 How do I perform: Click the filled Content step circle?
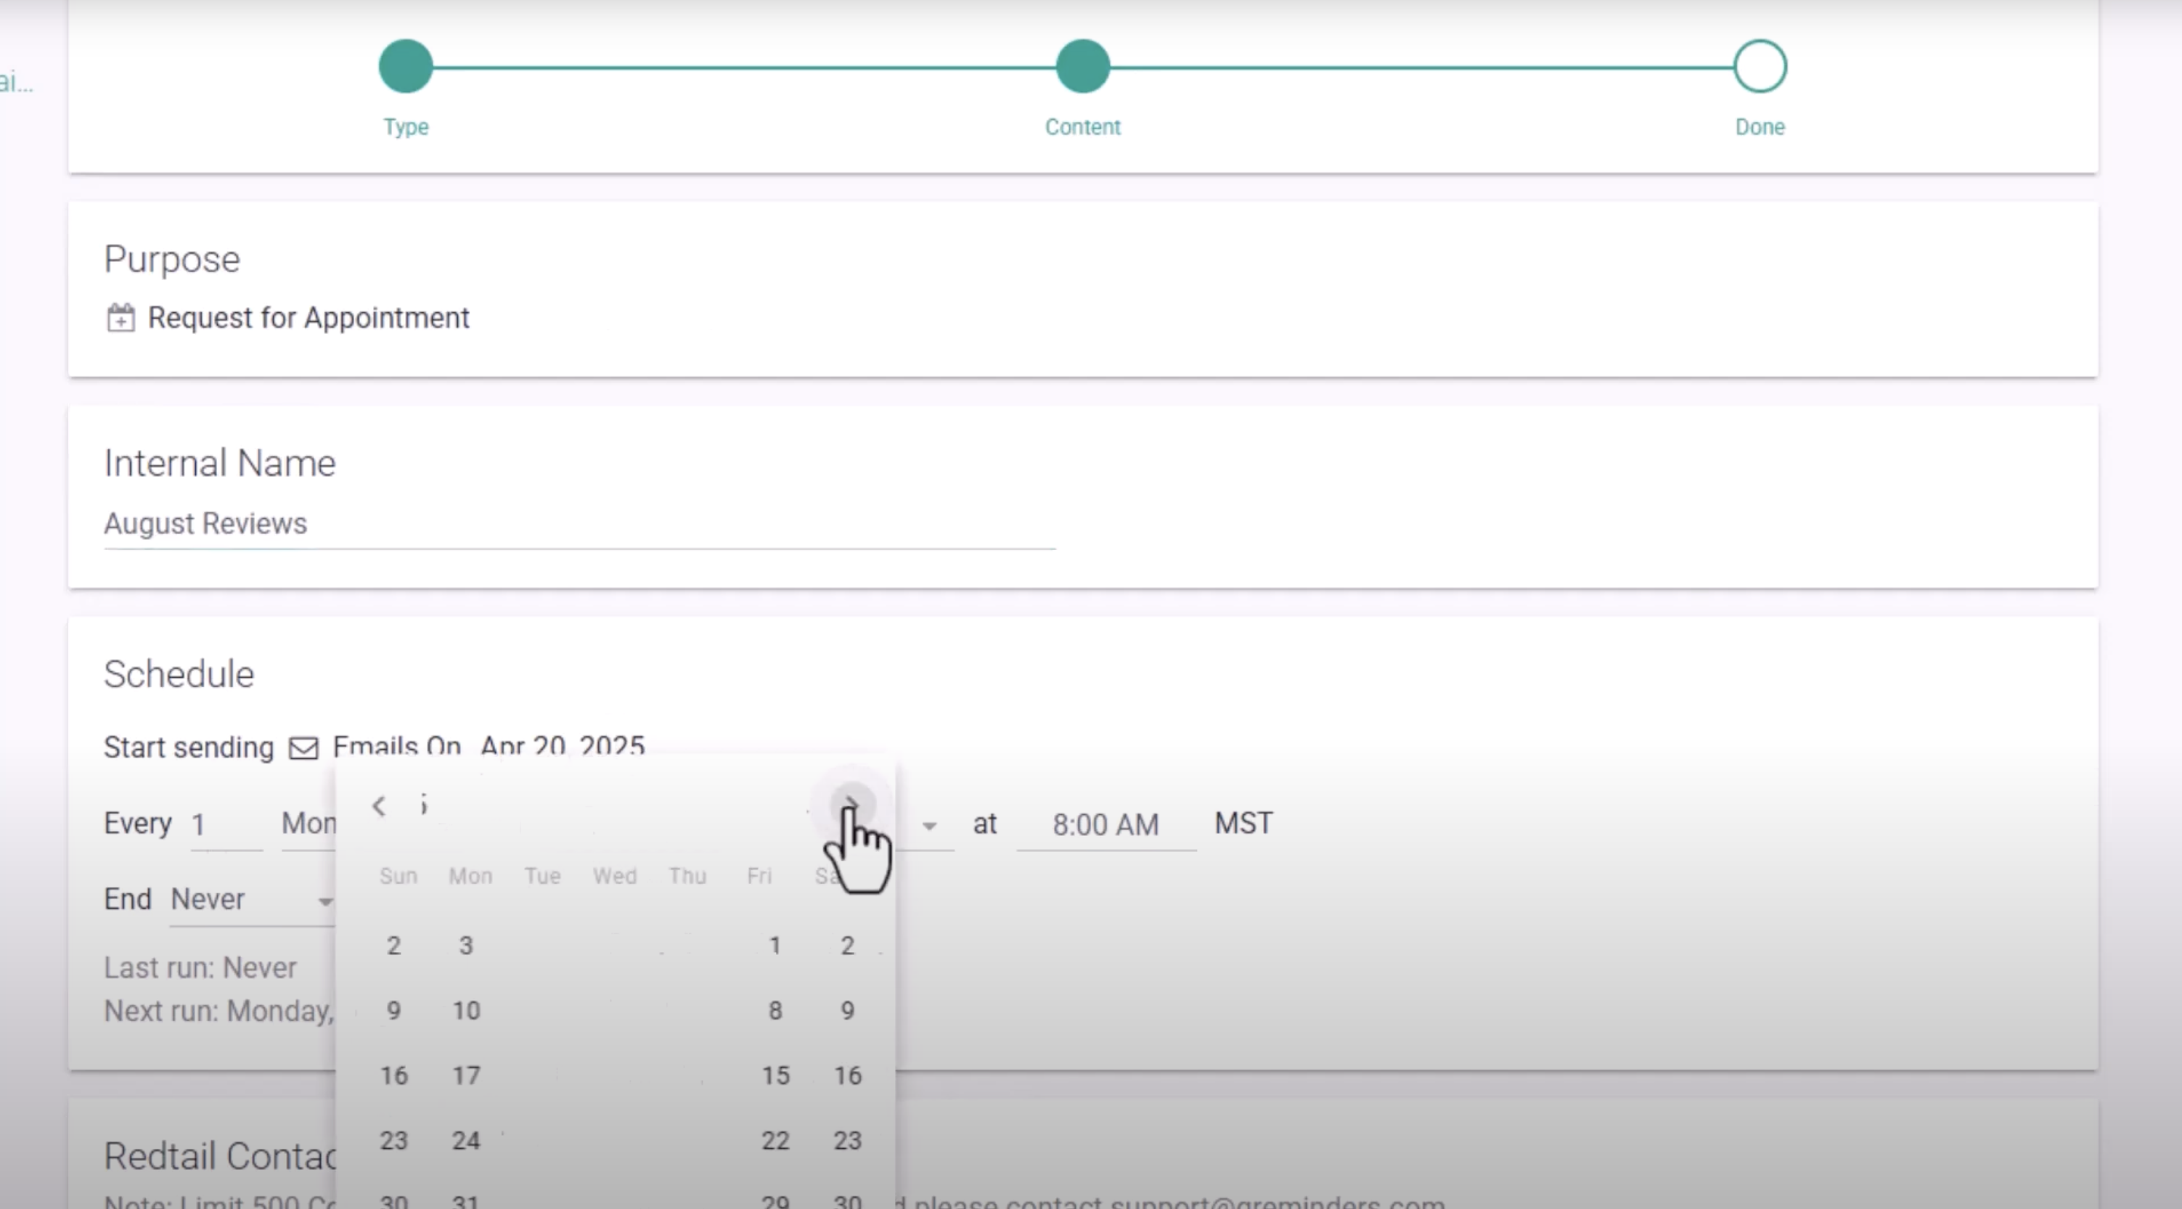(x=1082, y=66)
